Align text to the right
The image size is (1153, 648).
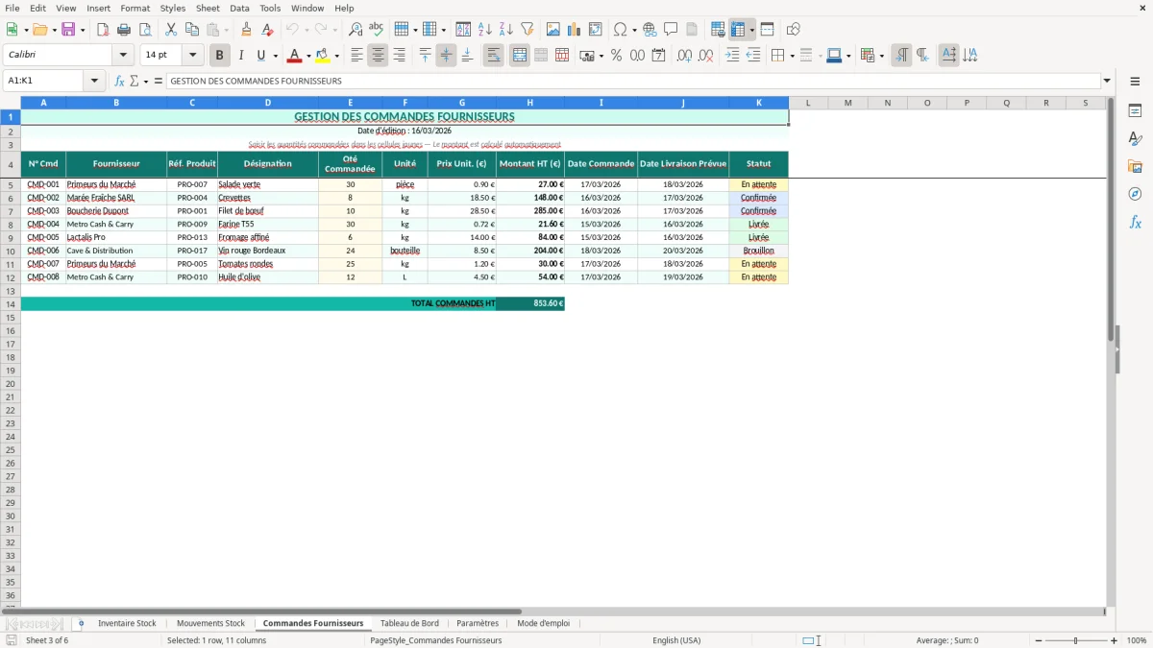[399, 56]
